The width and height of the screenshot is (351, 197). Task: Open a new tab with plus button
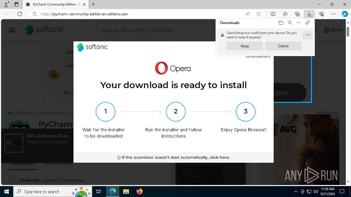[x=93, y=4]
